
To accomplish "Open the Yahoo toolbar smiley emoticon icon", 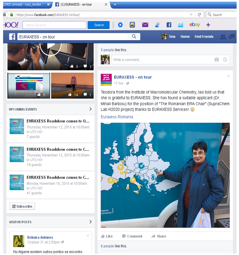I will pos(132,25).
